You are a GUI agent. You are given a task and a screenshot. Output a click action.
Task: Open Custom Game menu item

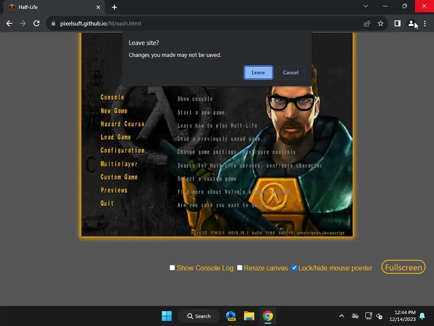(x=119, y=177)
